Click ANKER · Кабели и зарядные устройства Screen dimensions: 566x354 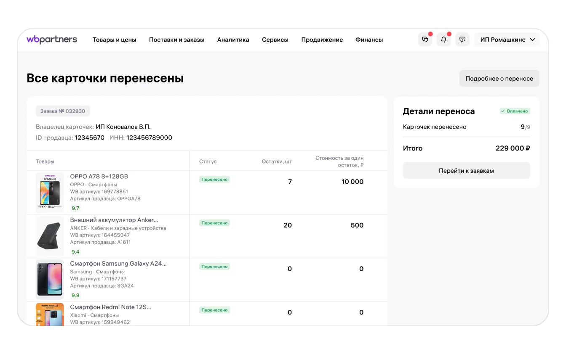pyautogui.click(x=118, y=228)
